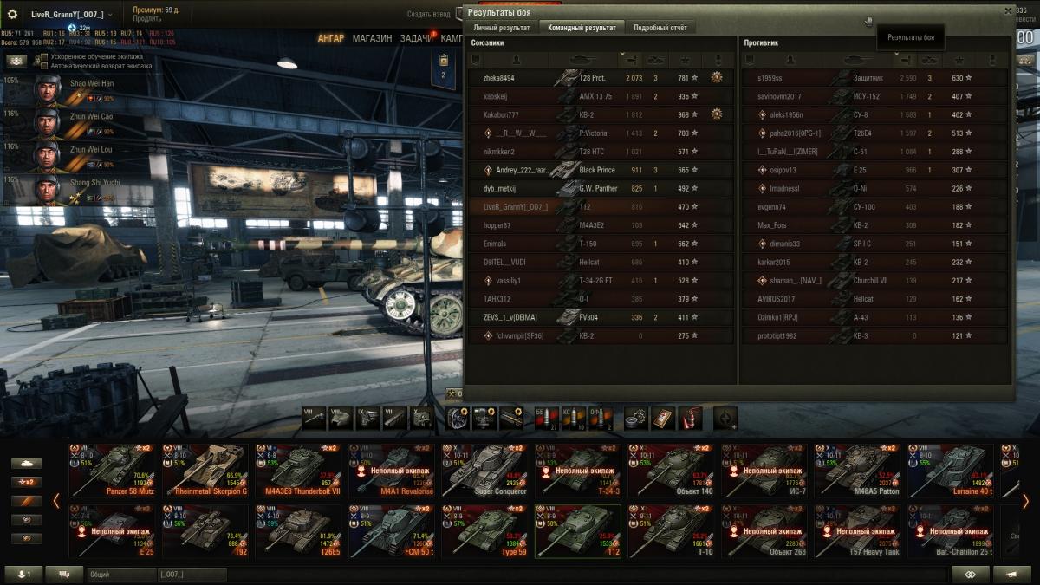1040x585 pixels.
Task: Open the ЗАДАЧИ tab
Action: pyautogui.click(x=417, y=38)
